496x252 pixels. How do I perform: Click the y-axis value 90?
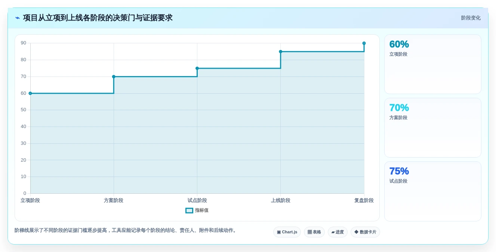(24, 43)
